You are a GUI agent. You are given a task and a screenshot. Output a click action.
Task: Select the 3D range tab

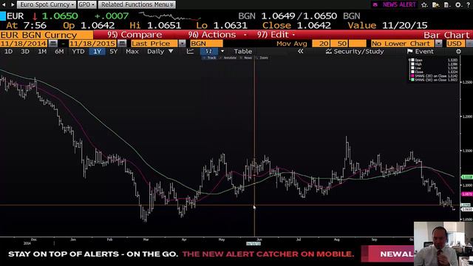[25, 51]
